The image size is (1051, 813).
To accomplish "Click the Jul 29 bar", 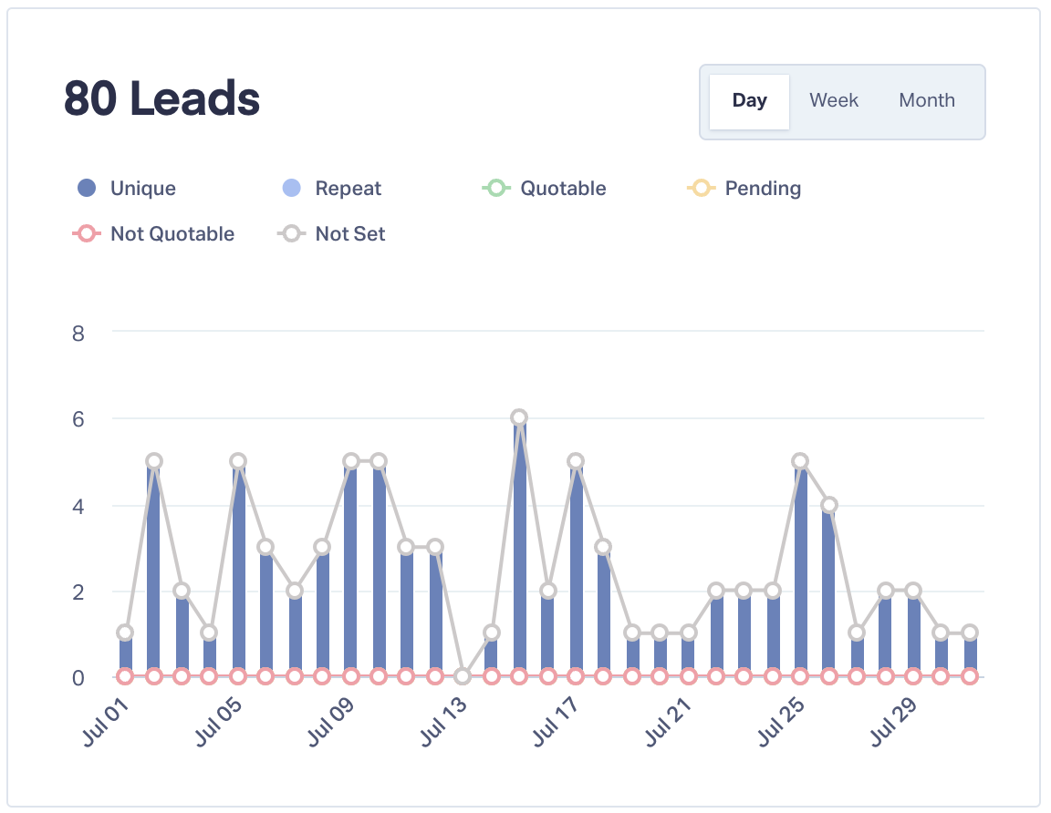I will [913, 633].
